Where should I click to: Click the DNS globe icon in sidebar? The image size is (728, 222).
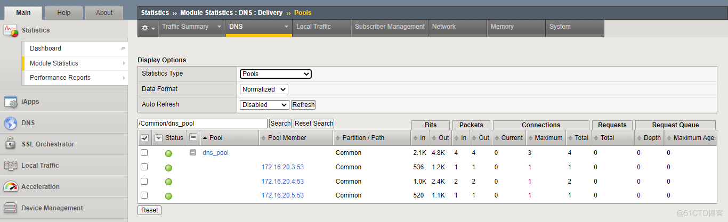(11, 123)
